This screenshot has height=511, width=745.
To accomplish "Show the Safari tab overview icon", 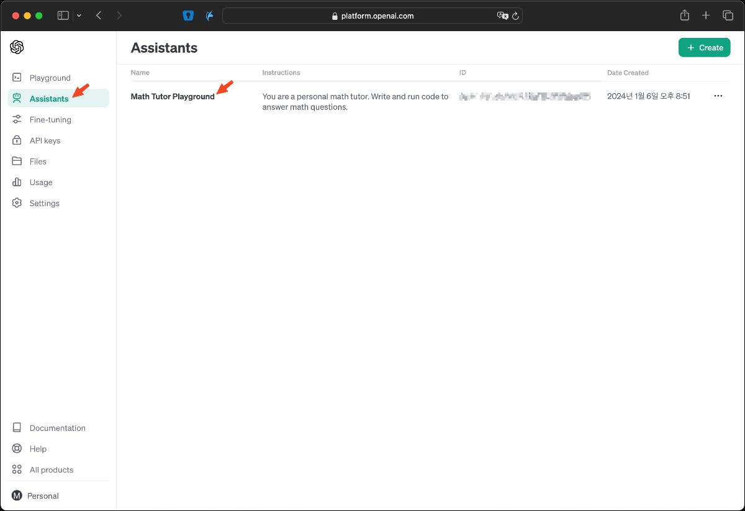I will pyautogui.click(x=728, y=16).
